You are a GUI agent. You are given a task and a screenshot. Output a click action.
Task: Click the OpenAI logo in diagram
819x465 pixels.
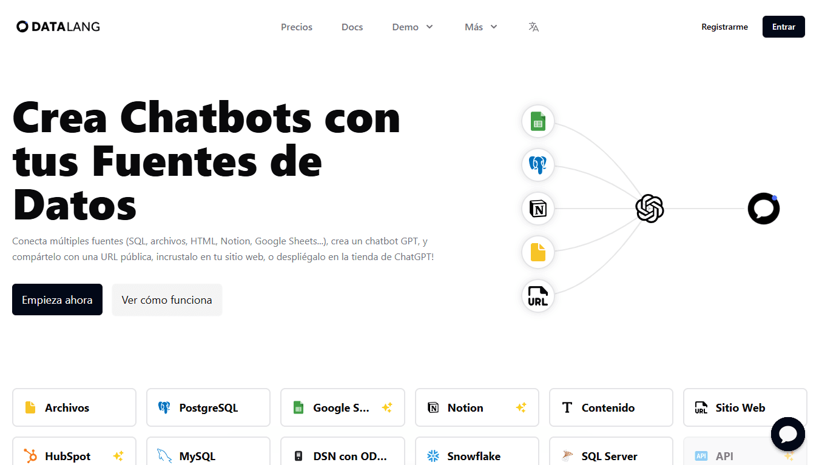click(x=649, y=209)
